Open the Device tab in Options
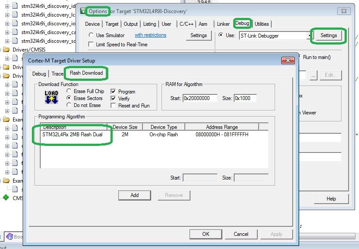 [92, 24]
